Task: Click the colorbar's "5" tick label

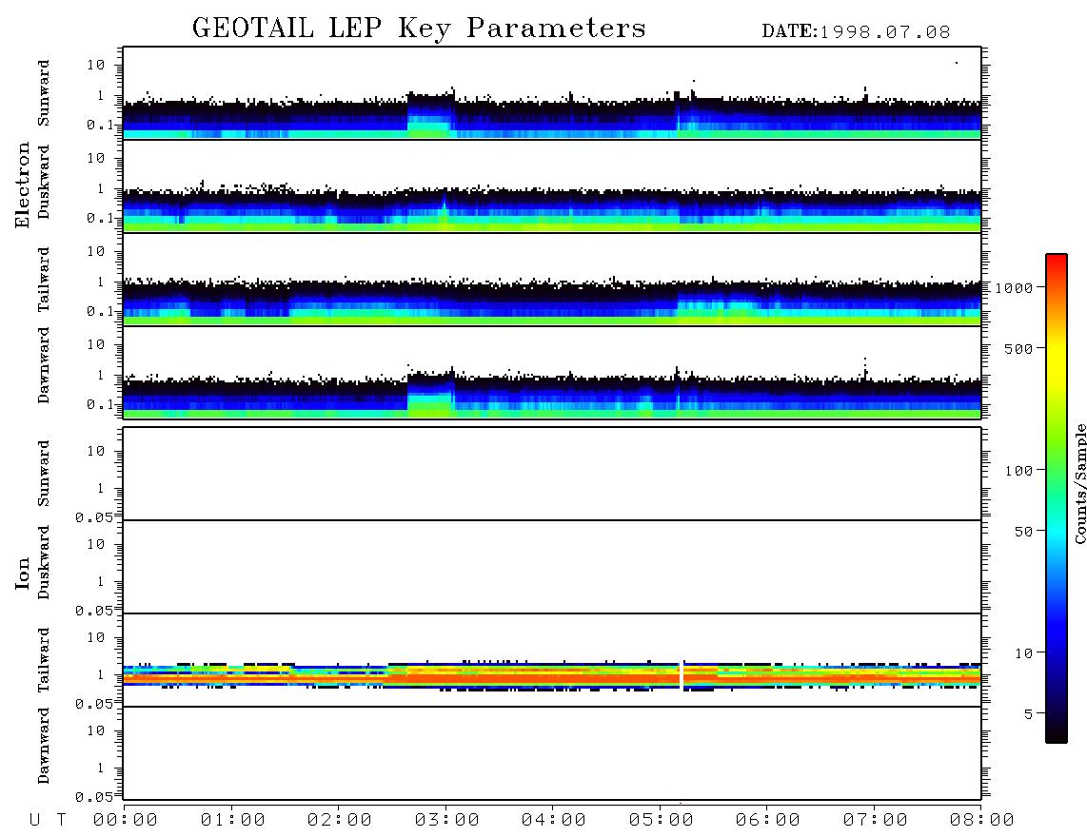Action: pos(1028,713)
